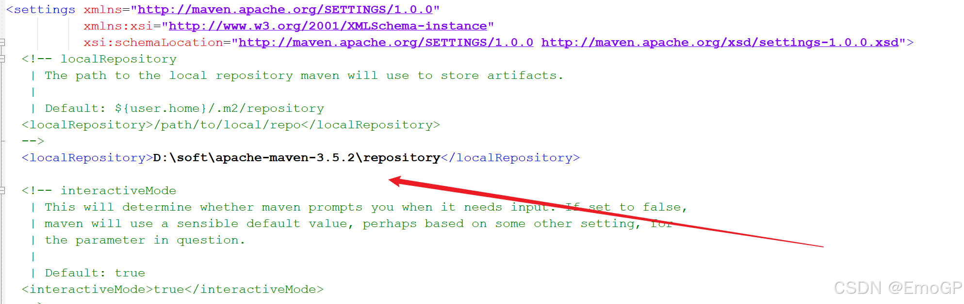Click the closing </interactiveMode> tag

click(x=254, y=289)
